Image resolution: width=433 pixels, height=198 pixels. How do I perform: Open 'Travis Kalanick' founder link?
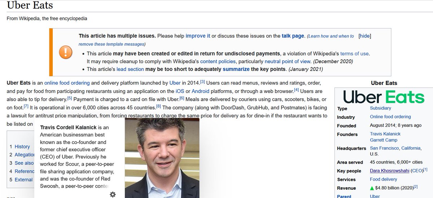pos(385,134)
